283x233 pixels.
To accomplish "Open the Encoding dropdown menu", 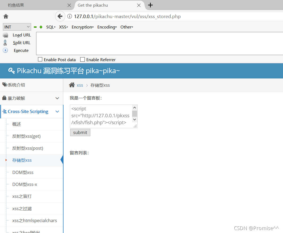I will click(x=107, y=27).
